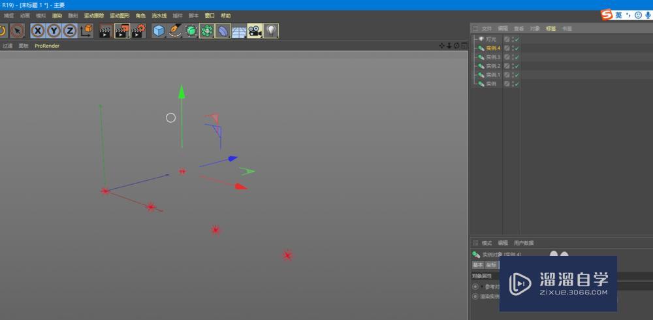This screenshot has height=320, width=653.
Task: Toggle the Y axis lock
Action: [x=54, y=31]
